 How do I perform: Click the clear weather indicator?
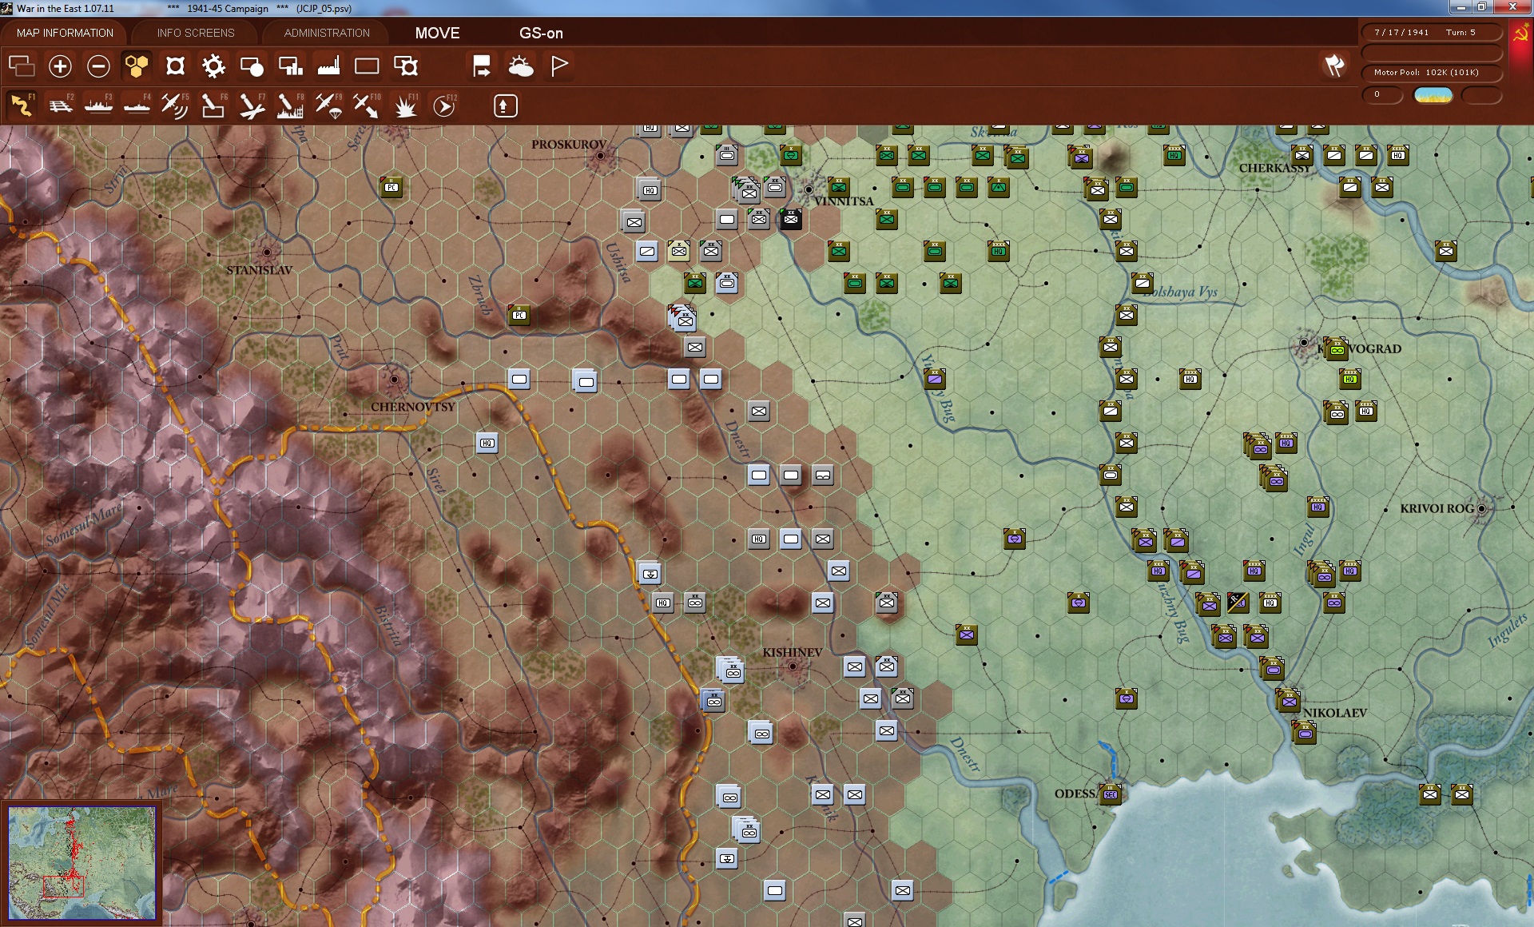pos(1433,95)
